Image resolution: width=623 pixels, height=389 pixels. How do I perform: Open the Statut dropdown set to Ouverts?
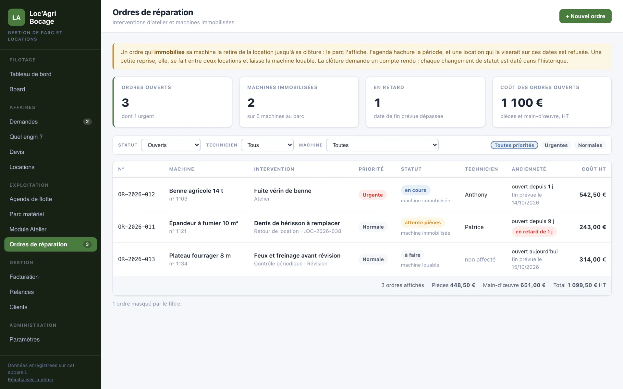[171, 145]
